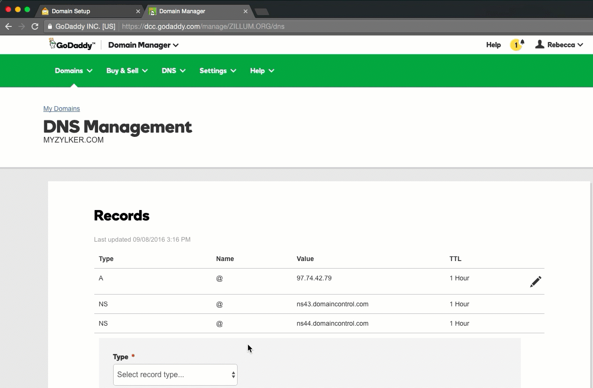This screenshot has width=593, height=388.
Task: Click the security lock icon in the address bar
Action: (49, 26)
